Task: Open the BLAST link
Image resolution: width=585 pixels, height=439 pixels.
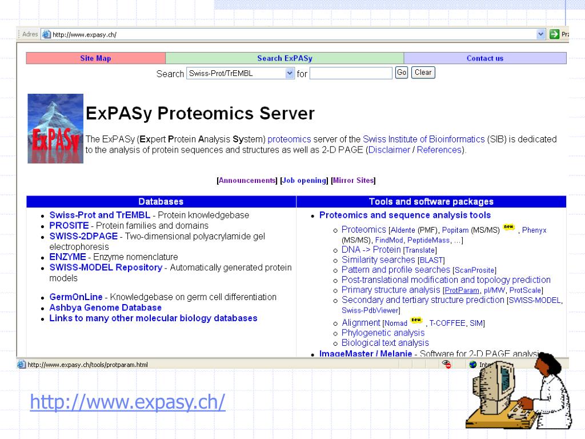Action: click(x=431, y=260)
